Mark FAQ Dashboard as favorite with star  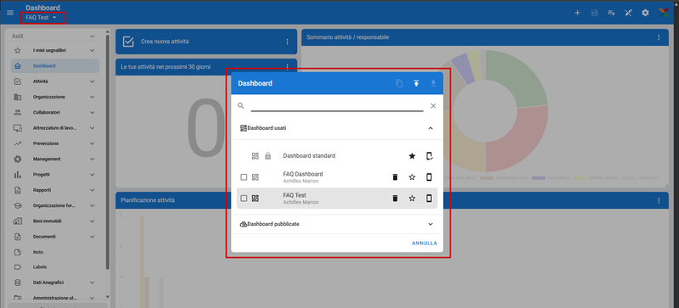point(412,177)
